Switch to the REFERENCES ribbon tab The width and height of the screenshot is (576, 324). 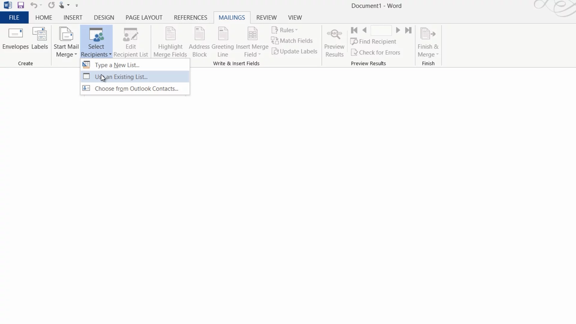[x=190, y=18]
